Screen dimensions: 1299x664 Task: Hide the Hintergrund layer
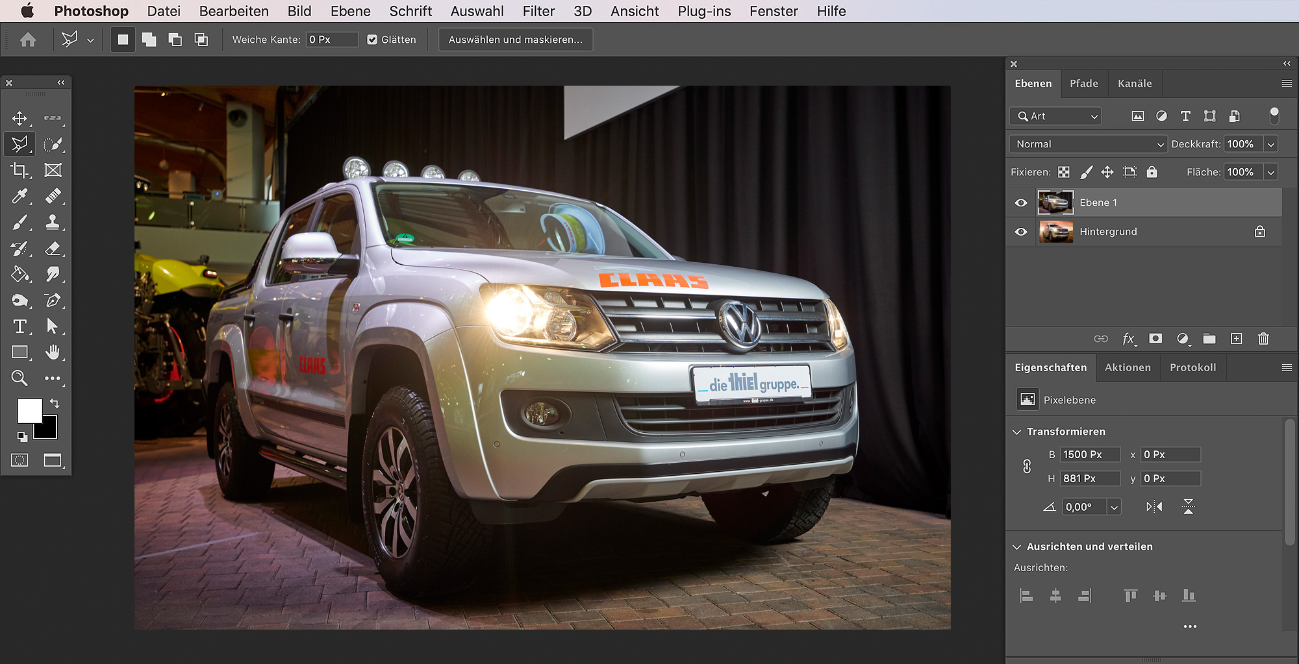[1021, 232]
